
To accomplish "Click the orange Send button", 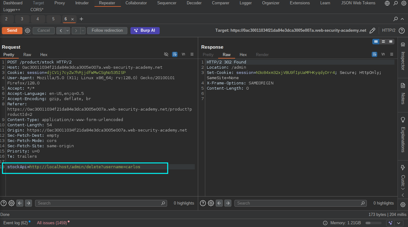I will (x=12, y=30).
